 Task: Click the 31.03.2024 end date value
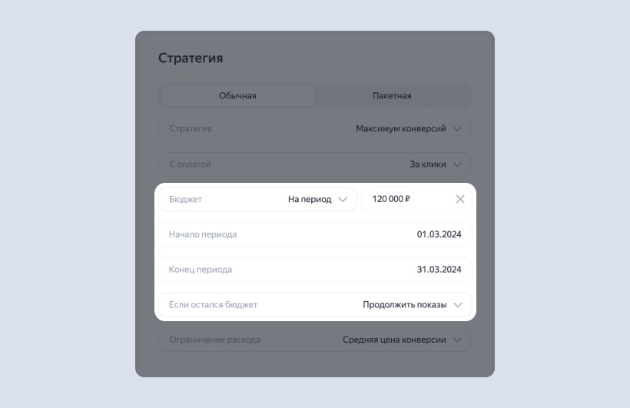click(439, 270)
